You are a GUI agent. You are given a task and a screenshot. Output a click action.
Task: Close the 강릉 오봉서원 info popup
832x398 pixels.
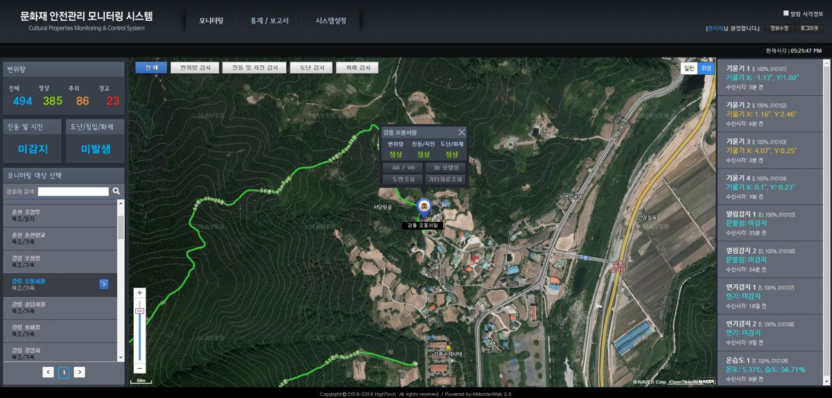(x=461, y=132)
